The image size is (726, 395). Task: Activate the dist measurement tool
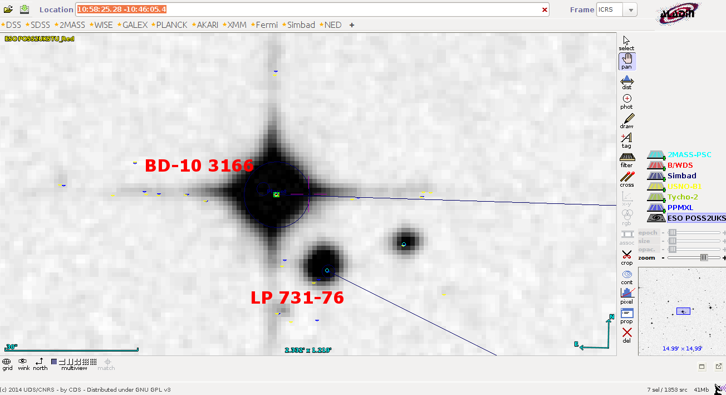click(627, 81)
